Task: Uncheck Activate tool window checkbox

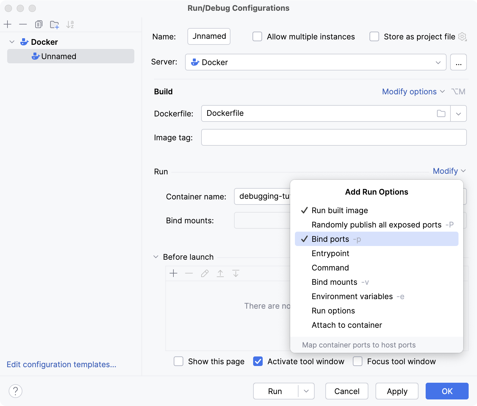Action: pyautogui.click(x=258, y=362)
